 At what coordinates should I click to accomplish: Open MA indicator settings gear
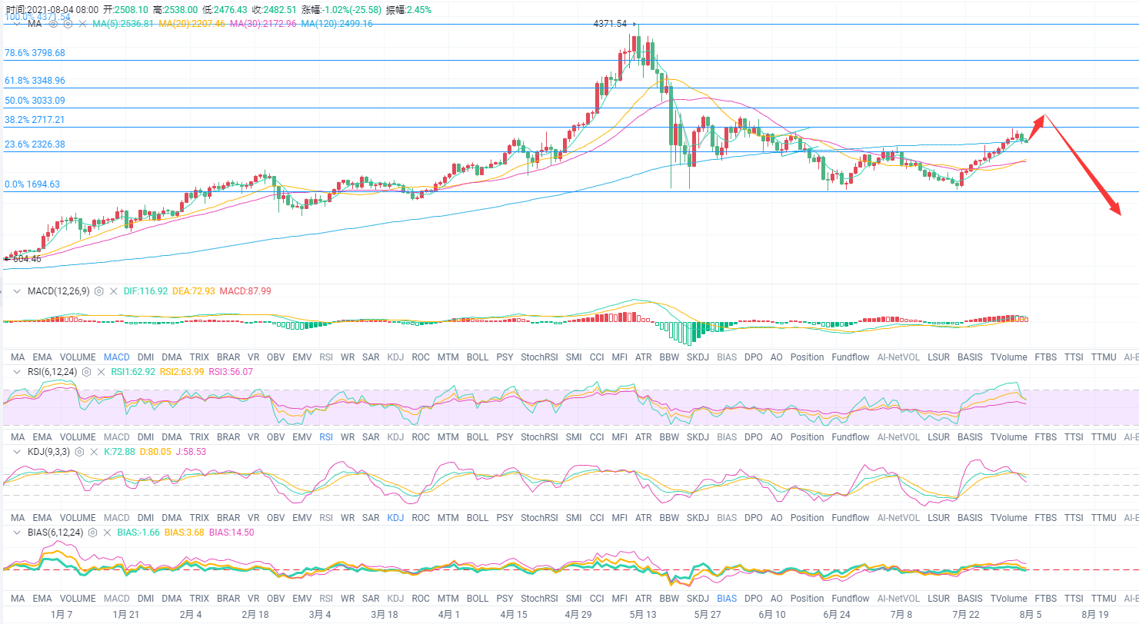pos(68,24)
